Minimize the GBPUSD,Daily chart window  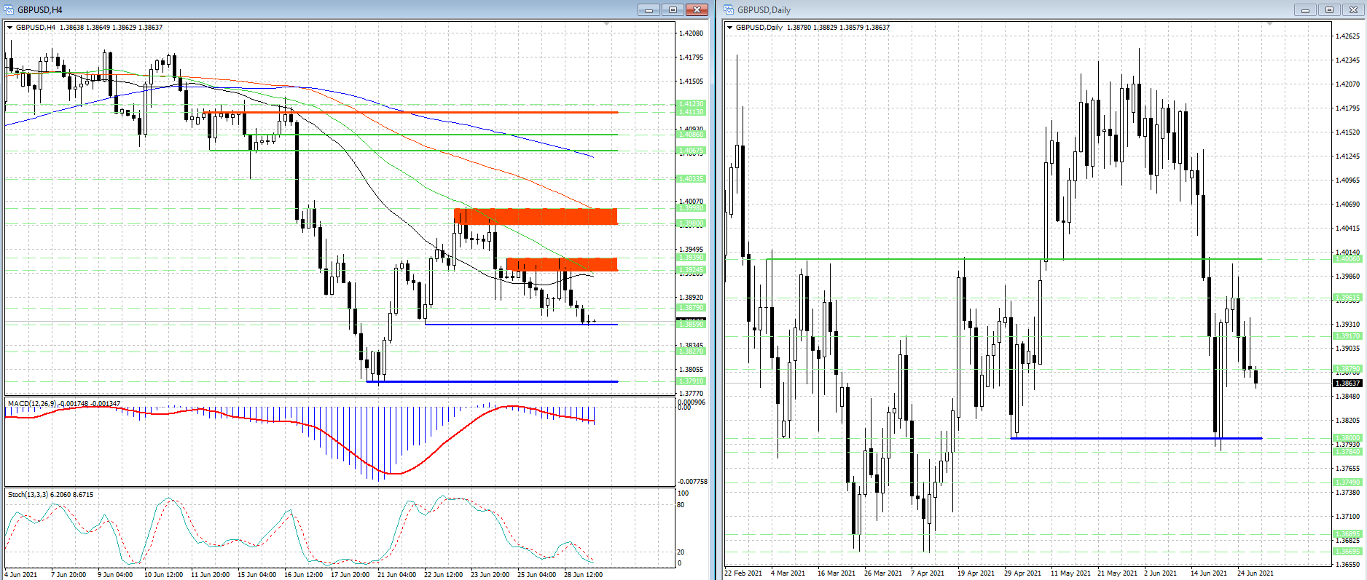click(x=1304, y=9)
